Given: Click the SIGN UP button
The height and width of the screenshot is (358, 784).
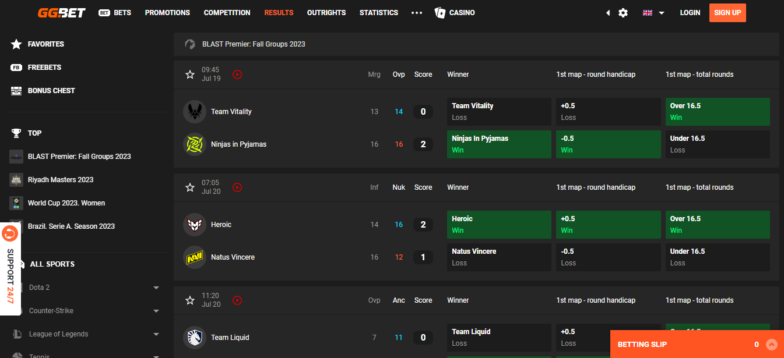Looking at the screenshot, I should coord(727,13).
